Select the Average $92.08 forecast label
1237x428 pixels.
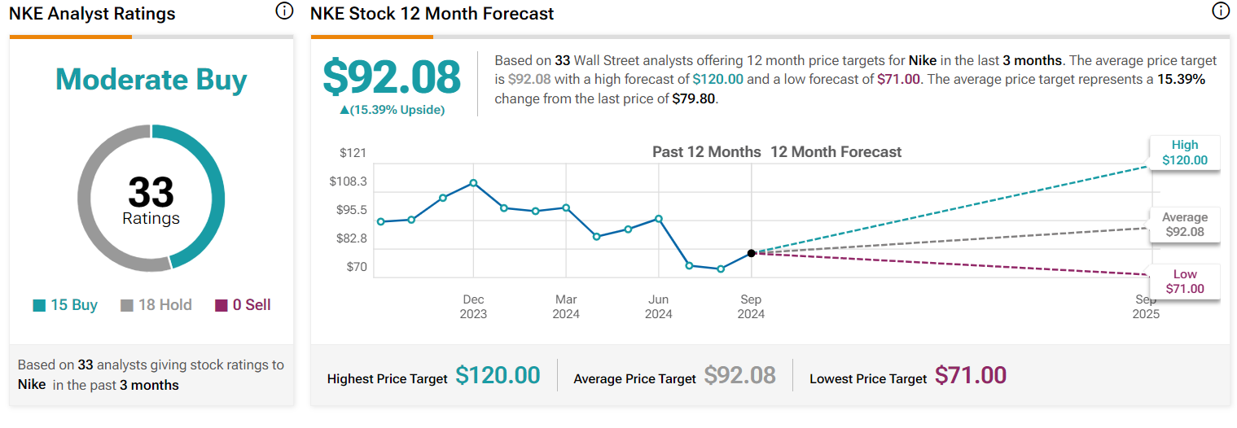1184,225
